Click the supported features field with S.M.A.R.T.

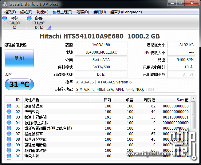135,89
